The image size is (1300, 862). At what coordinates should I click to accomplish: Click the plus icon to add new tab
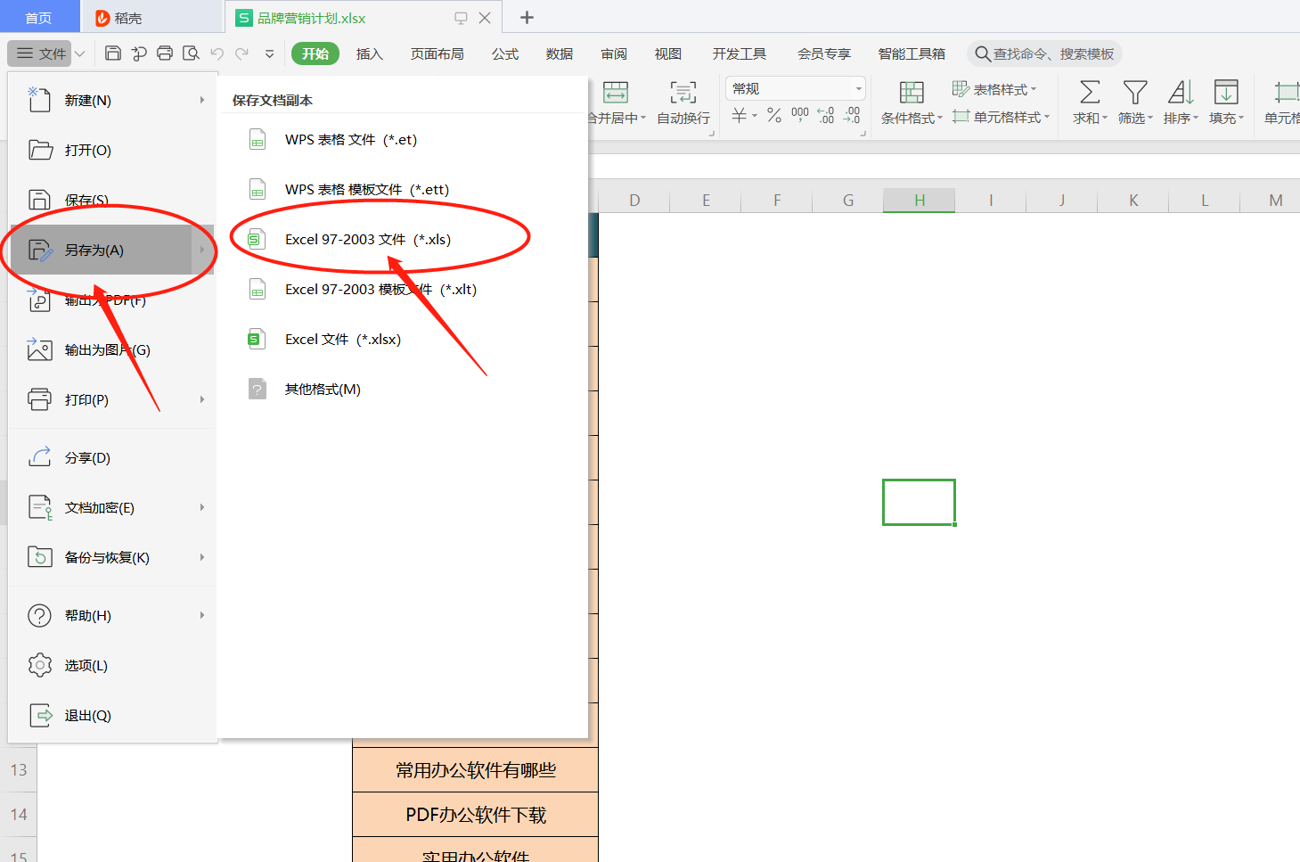527,18
